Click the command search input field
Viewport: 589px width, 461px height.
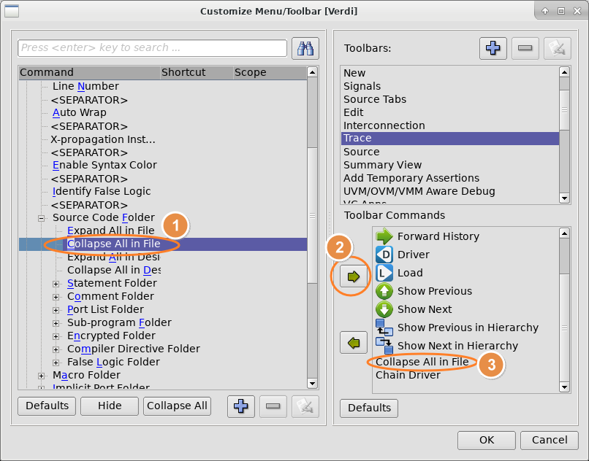pos(152,48)
